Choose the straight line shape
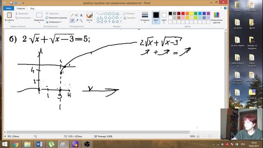 pos(98,14)
